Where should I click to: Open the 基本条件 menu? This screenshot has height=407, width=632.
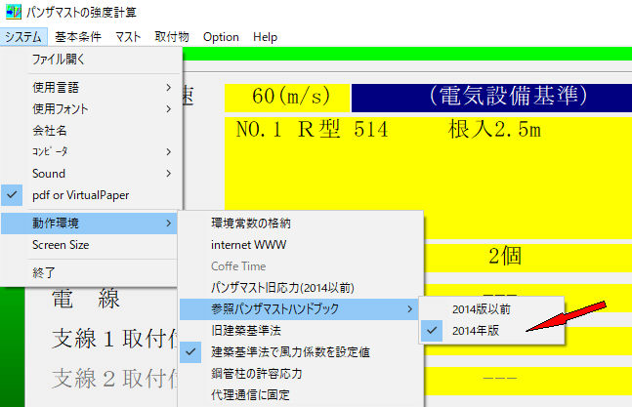(78, 37)
